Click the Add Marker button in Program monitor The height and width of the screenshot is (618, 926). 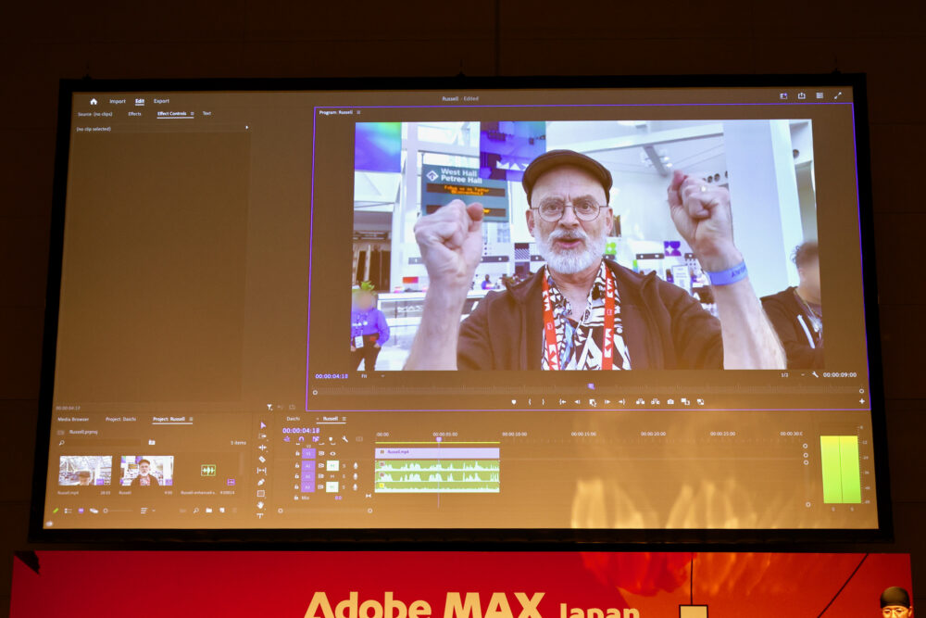[514, 402]
